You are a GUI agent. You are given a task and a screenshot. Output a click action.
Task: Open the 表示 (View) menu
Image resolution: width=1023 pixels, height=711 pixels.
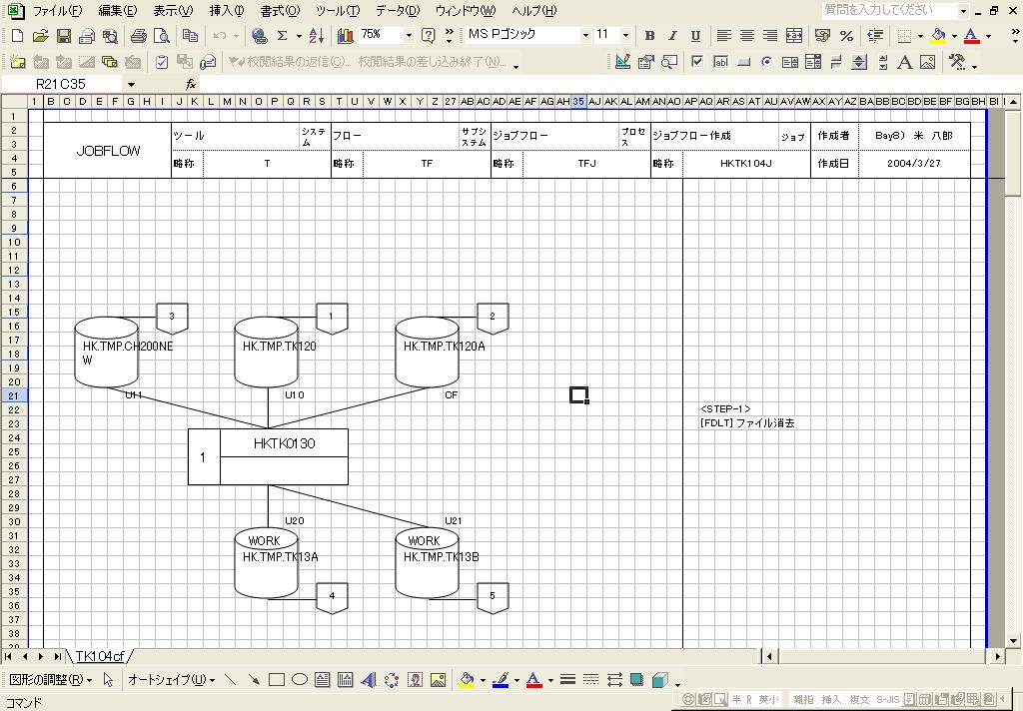[173, 10]
